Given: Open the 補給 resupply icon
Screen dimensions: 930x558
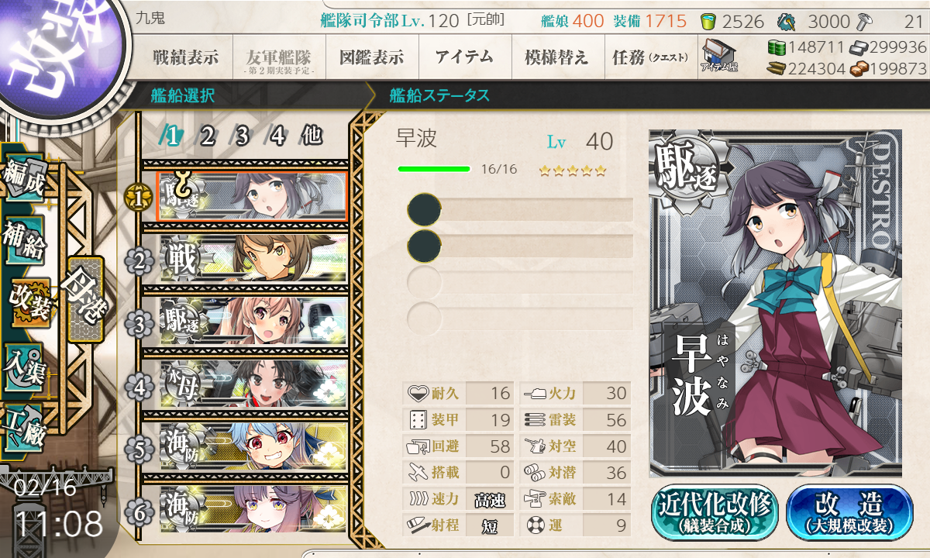Looking at the screenshot, I should [23, 242].
